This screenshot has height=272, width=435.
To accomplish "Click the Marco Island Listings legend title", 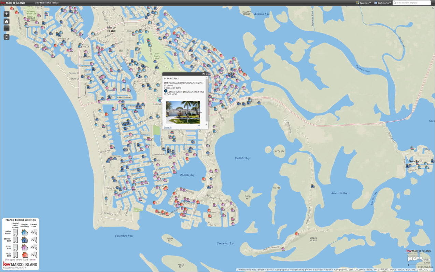I will [x=20, y=220].
